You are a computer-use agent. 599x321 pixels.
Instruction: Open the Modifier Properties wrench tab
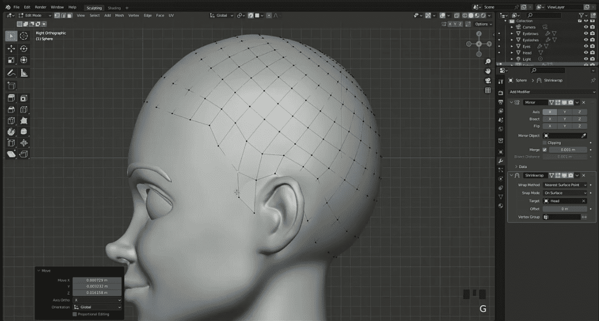click(500, 160)
